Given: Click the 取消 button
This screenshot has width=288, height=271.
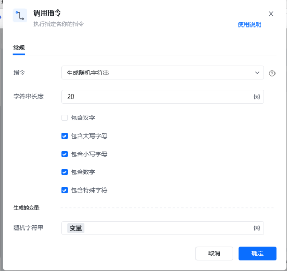Looking at the screenshot, I should click(214, 253).
